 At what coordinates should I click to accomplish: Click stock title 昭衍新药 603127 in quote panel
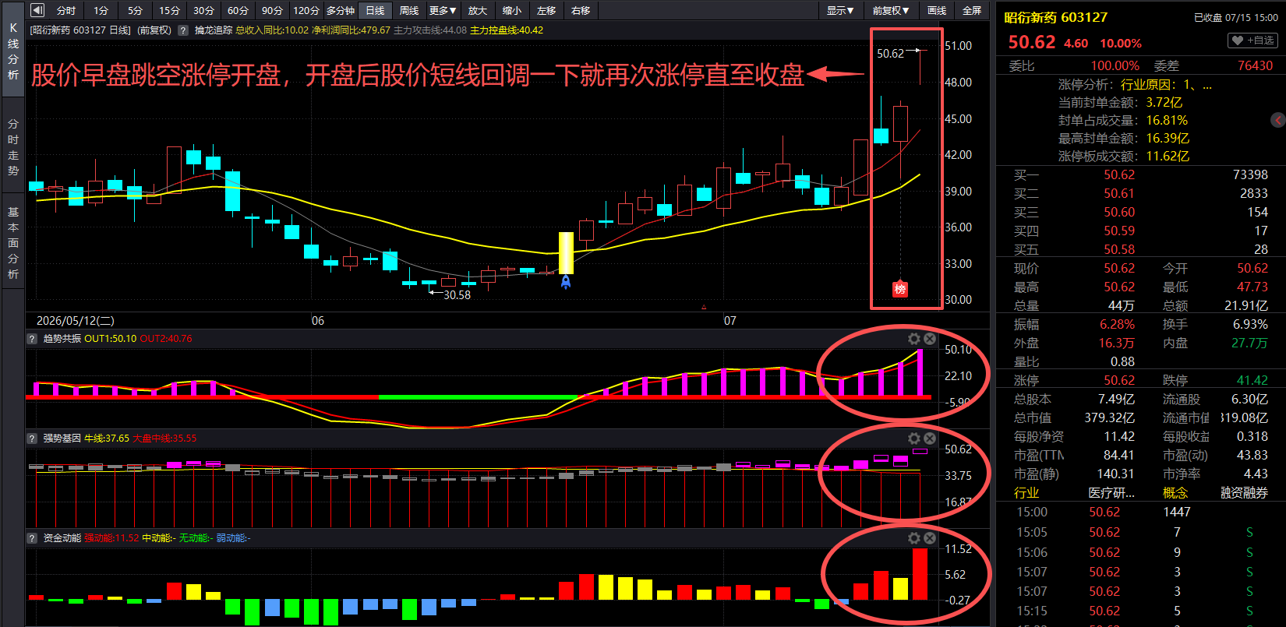click(x=1055, y=17)
